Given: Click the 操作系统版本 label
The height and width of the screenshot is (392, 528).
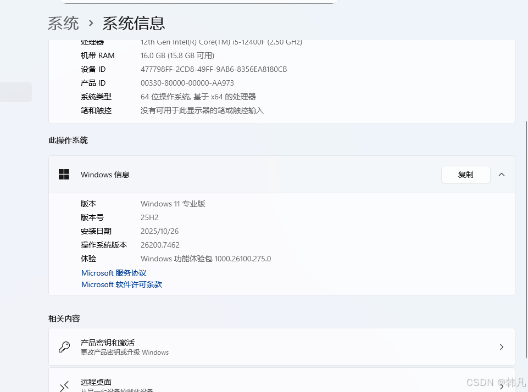Looking at the screenshot, I should 104,245.
